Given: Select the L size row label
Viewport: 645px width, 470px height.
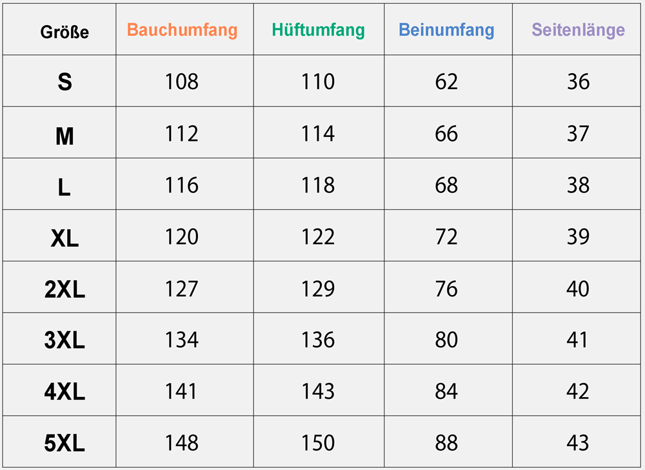Looking at the screenshot, I should pyautogui.click(x=64, y=187).
